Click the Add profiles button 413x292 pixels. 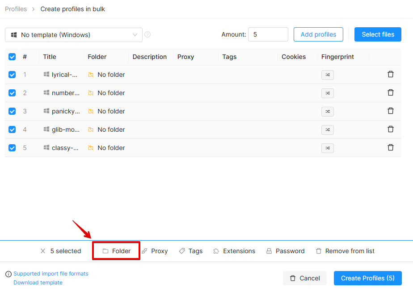pos(318,34)
